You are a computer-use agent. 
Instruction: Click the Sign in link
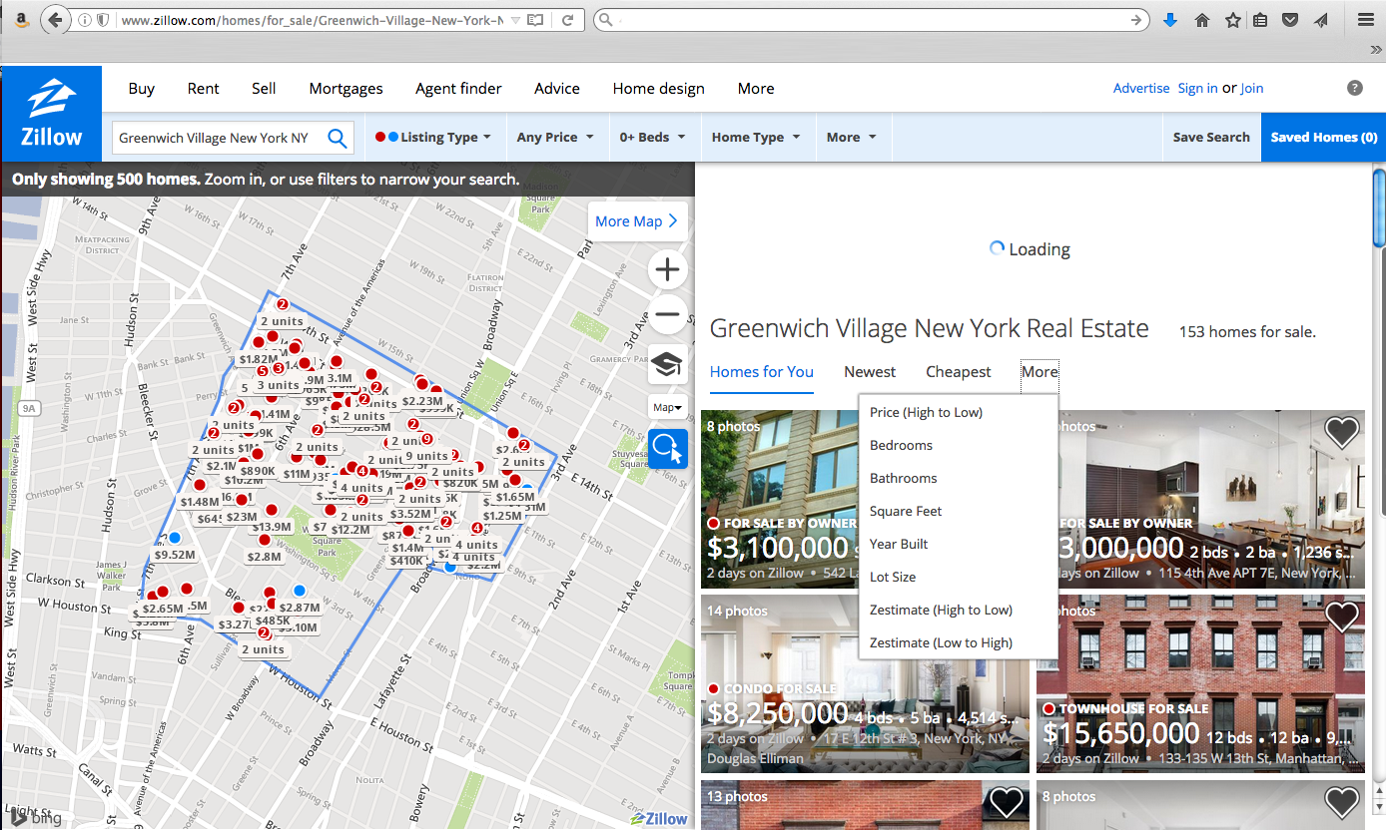click(1197, 88)
